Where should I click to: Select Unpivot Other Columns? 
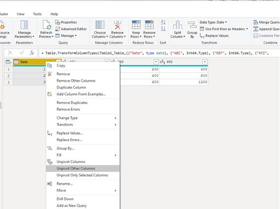pos(83,168)
